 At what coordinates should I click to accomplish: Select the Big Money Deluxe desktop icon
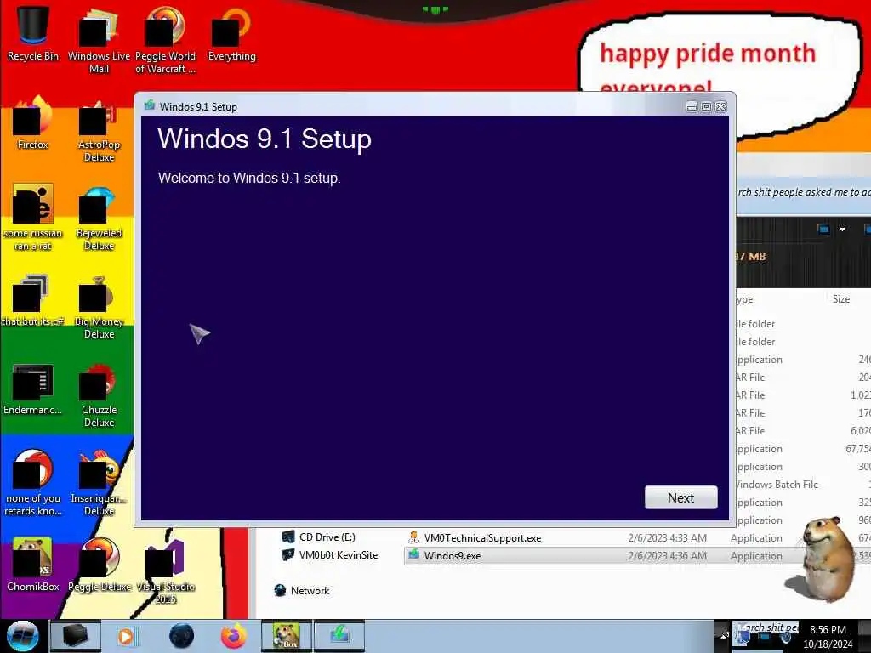[99, 306]
